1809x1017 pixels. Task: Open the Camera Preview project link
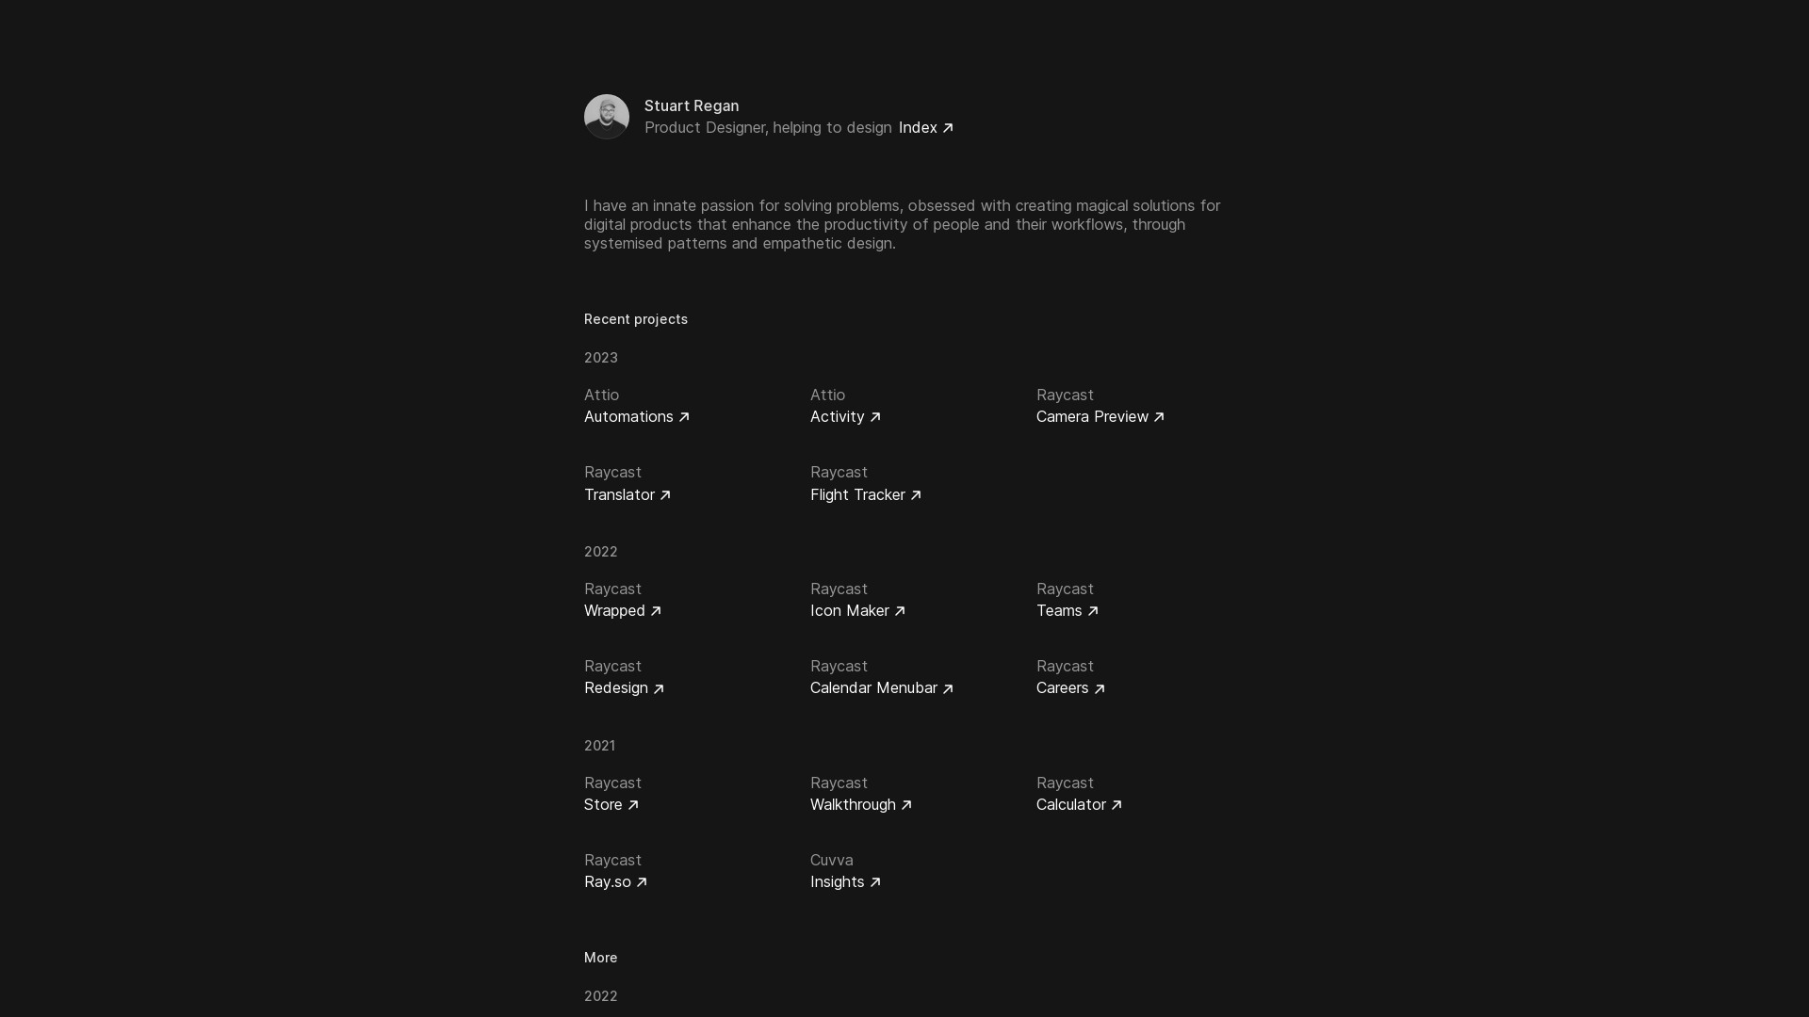[x=1092, y=416]
